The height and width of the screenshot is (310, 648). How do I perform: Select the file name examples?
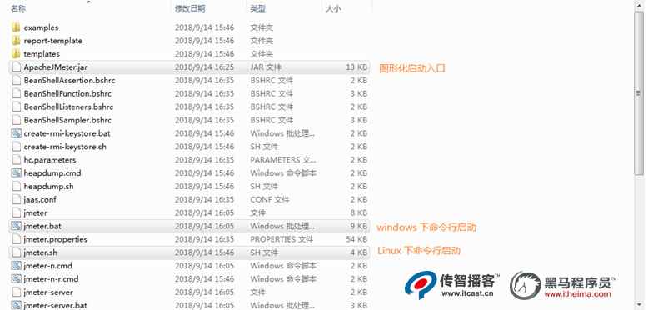(41, 27)
